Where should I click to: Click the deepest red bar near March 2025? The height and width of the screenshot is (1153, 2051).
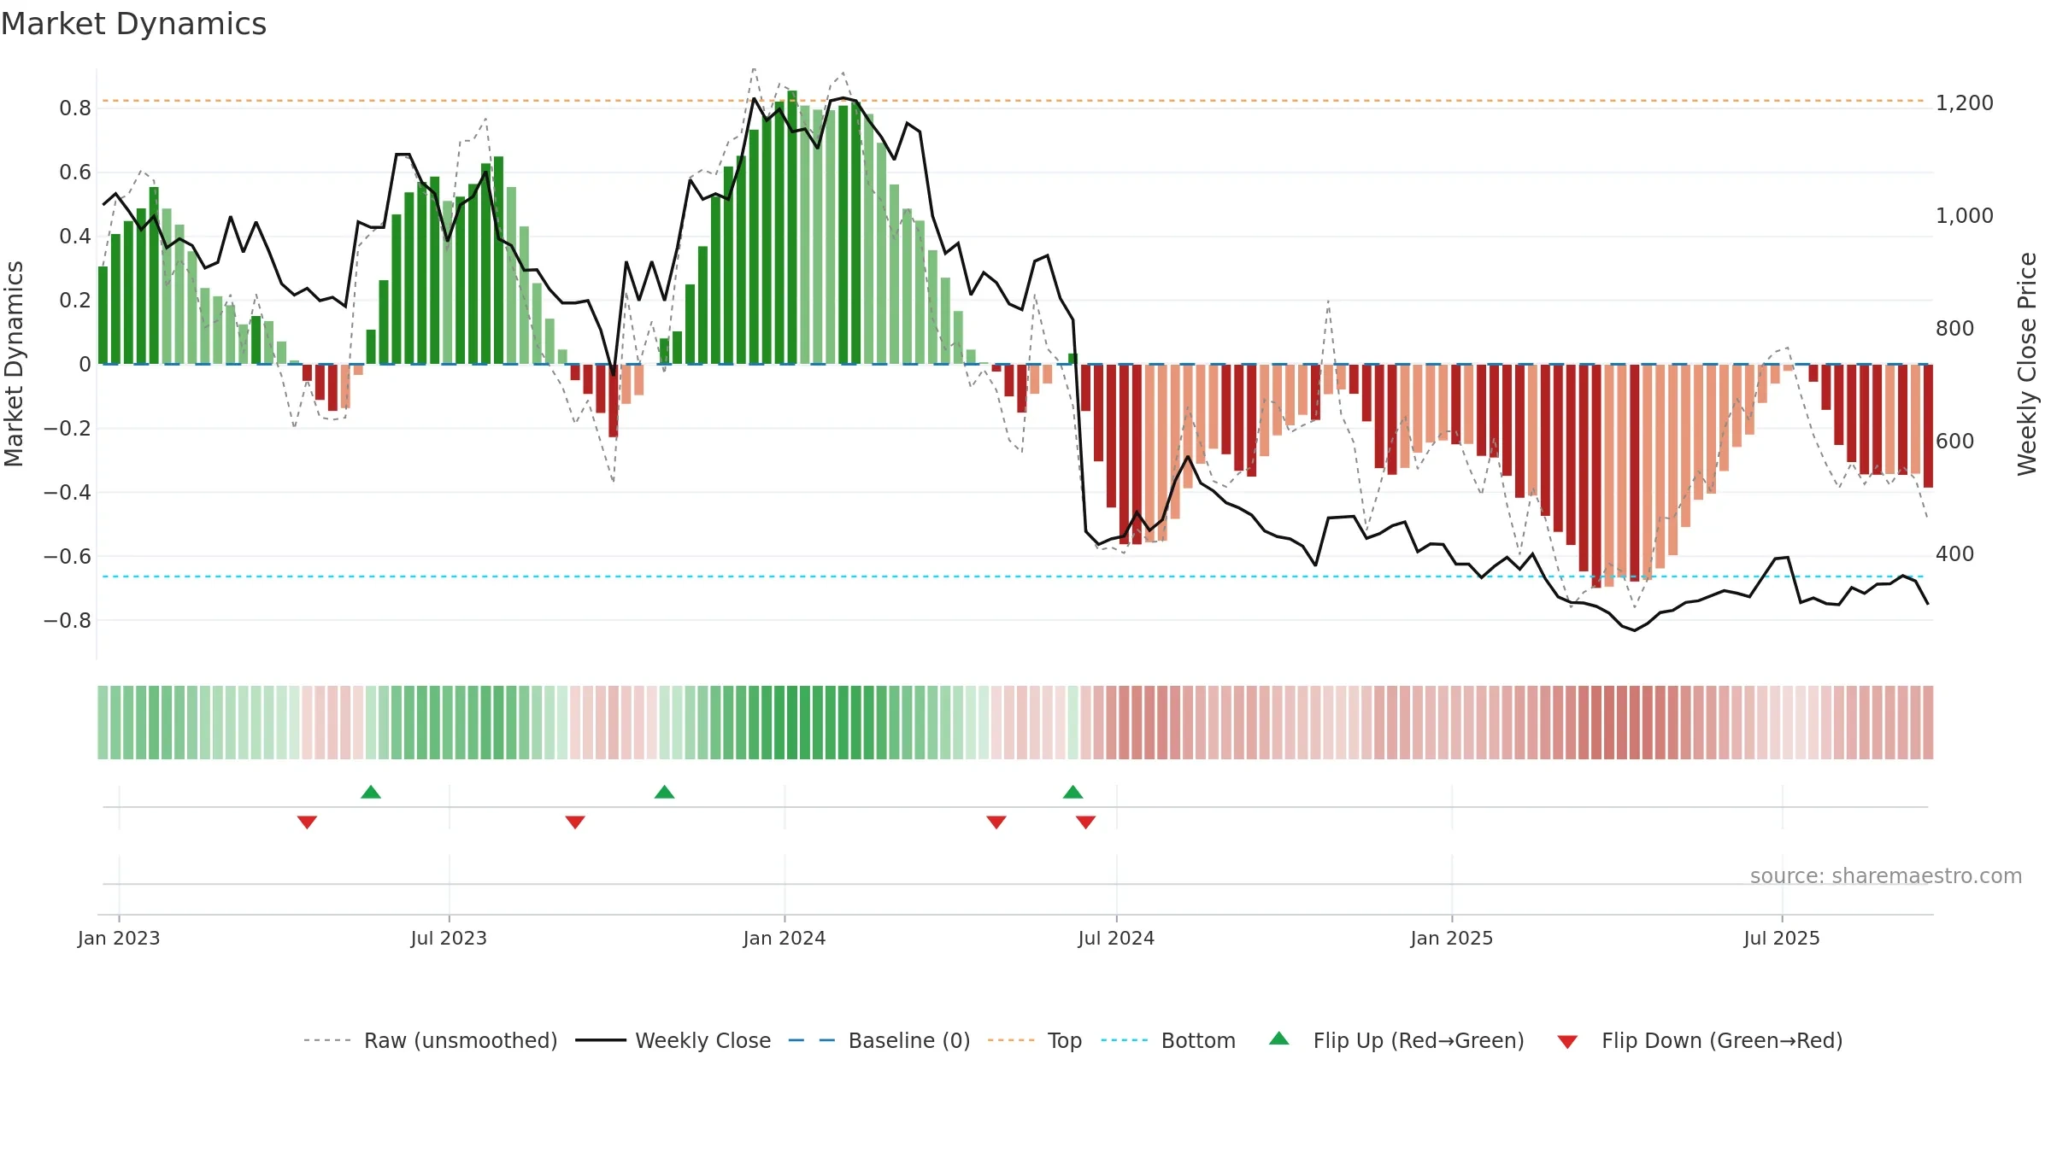(1596, 476)
